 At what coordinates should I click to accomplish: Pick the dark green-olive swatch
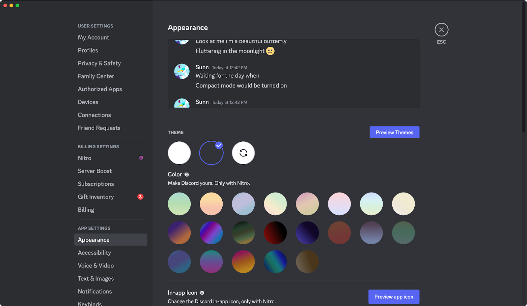tap(243, 233)
